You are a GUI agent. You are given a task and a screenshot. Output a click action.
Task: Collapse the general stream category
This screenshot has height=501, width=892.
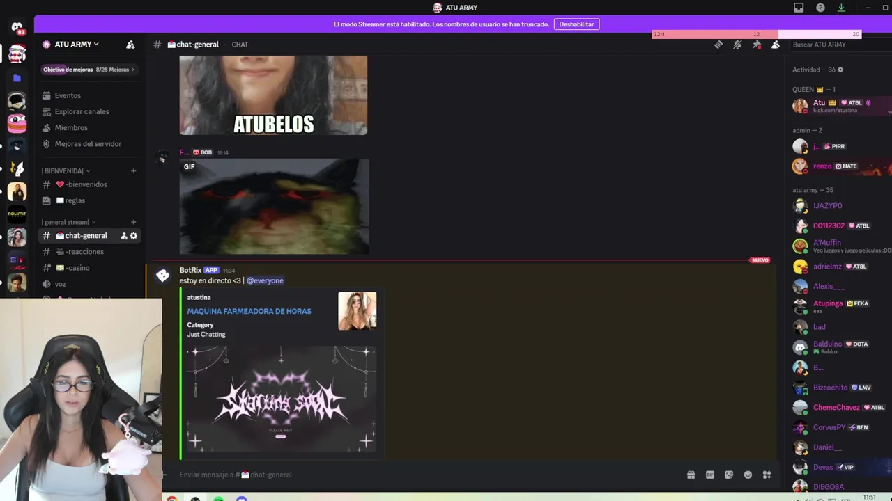(x=69, y=222)
